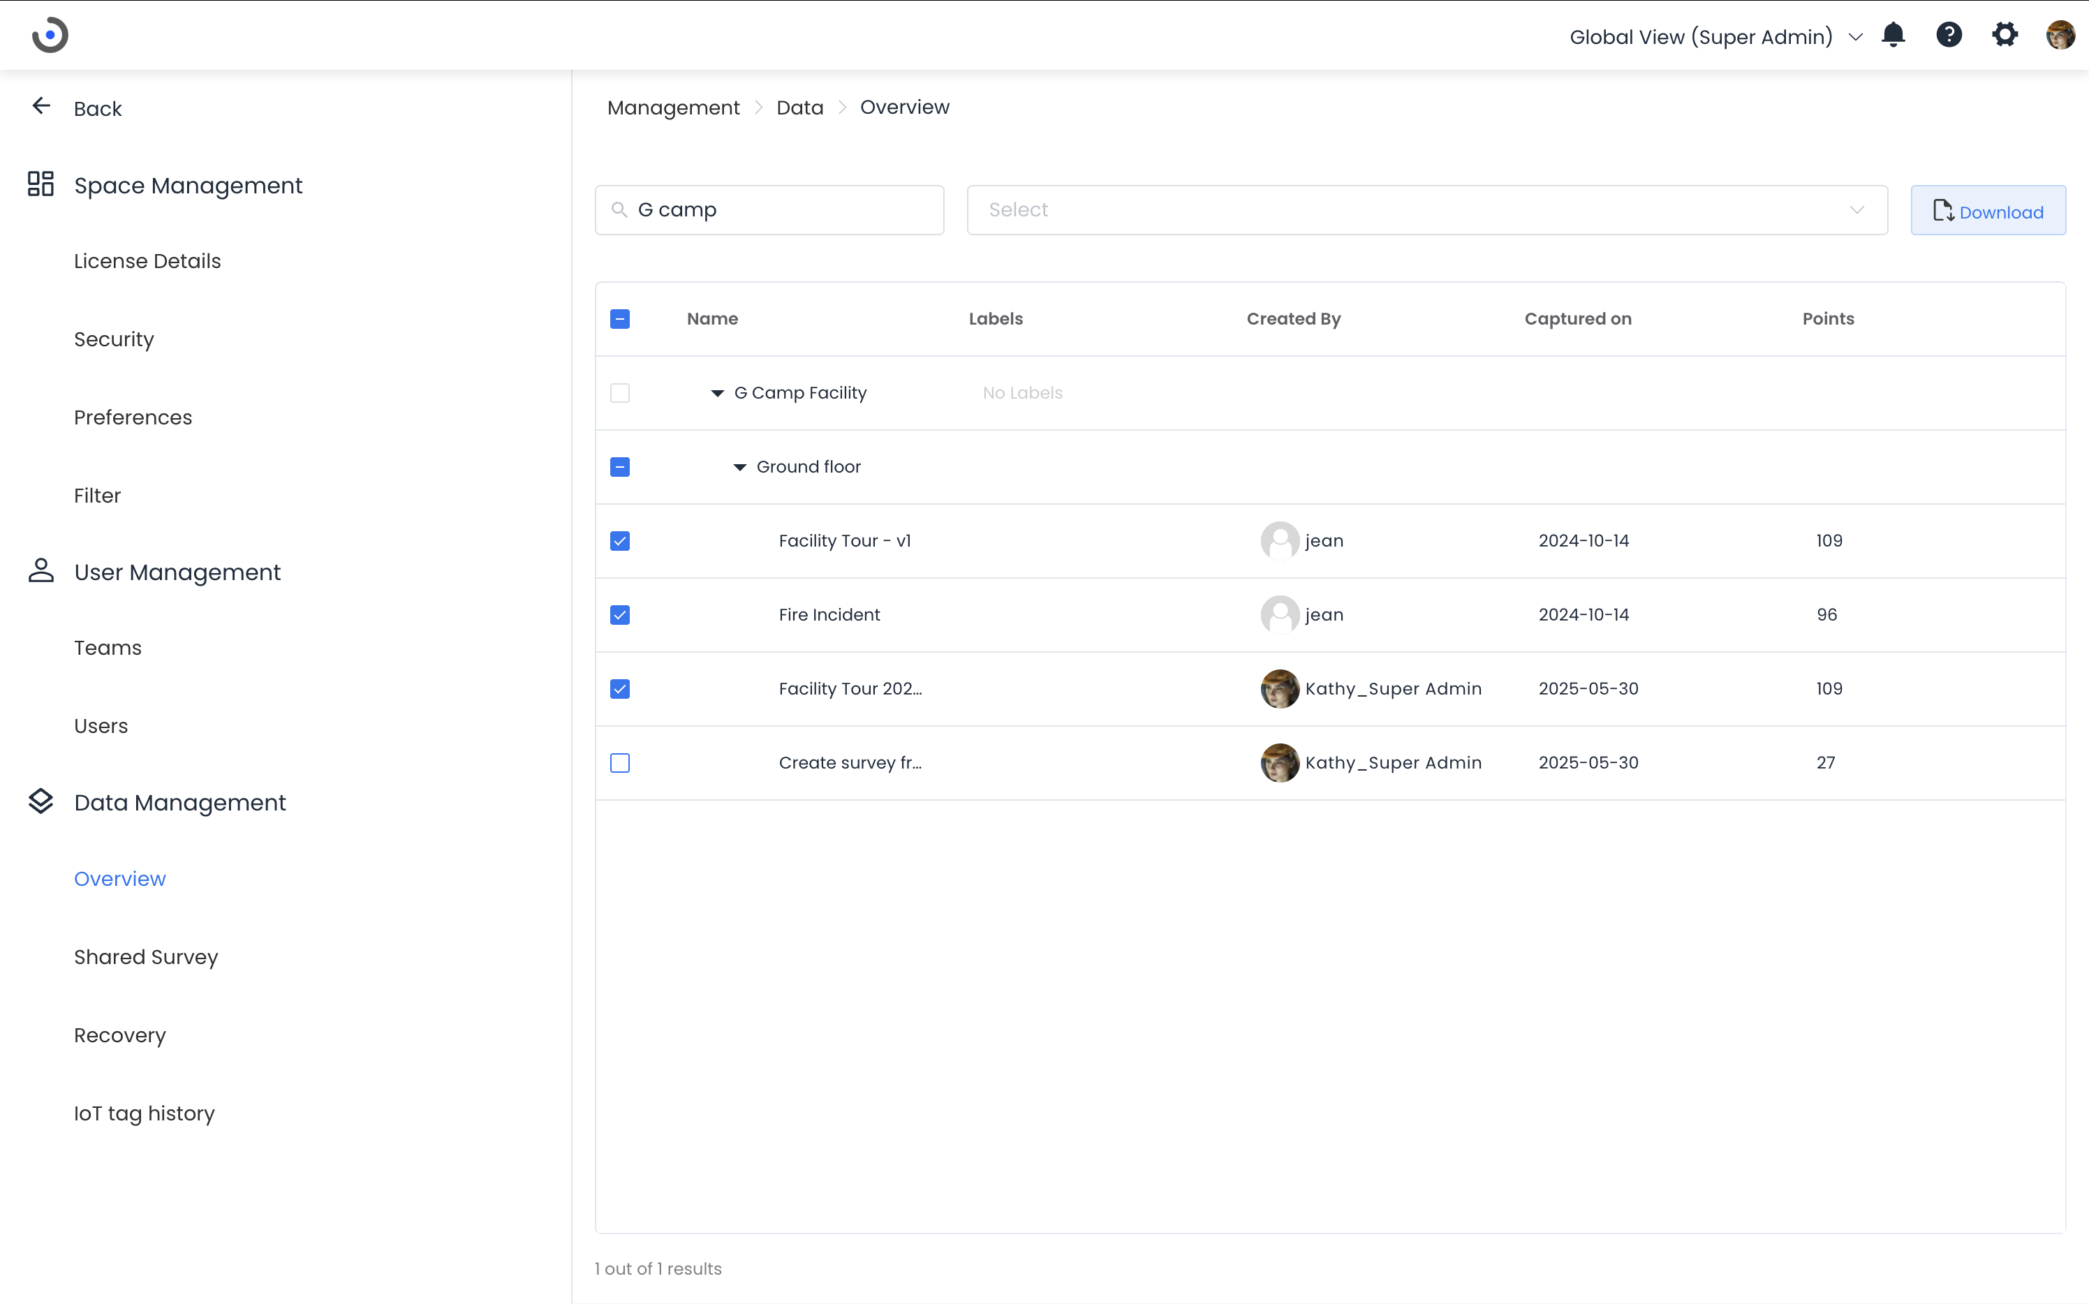
Task: Toggle the Ground floor checkbox
Action: coord(620,468)
